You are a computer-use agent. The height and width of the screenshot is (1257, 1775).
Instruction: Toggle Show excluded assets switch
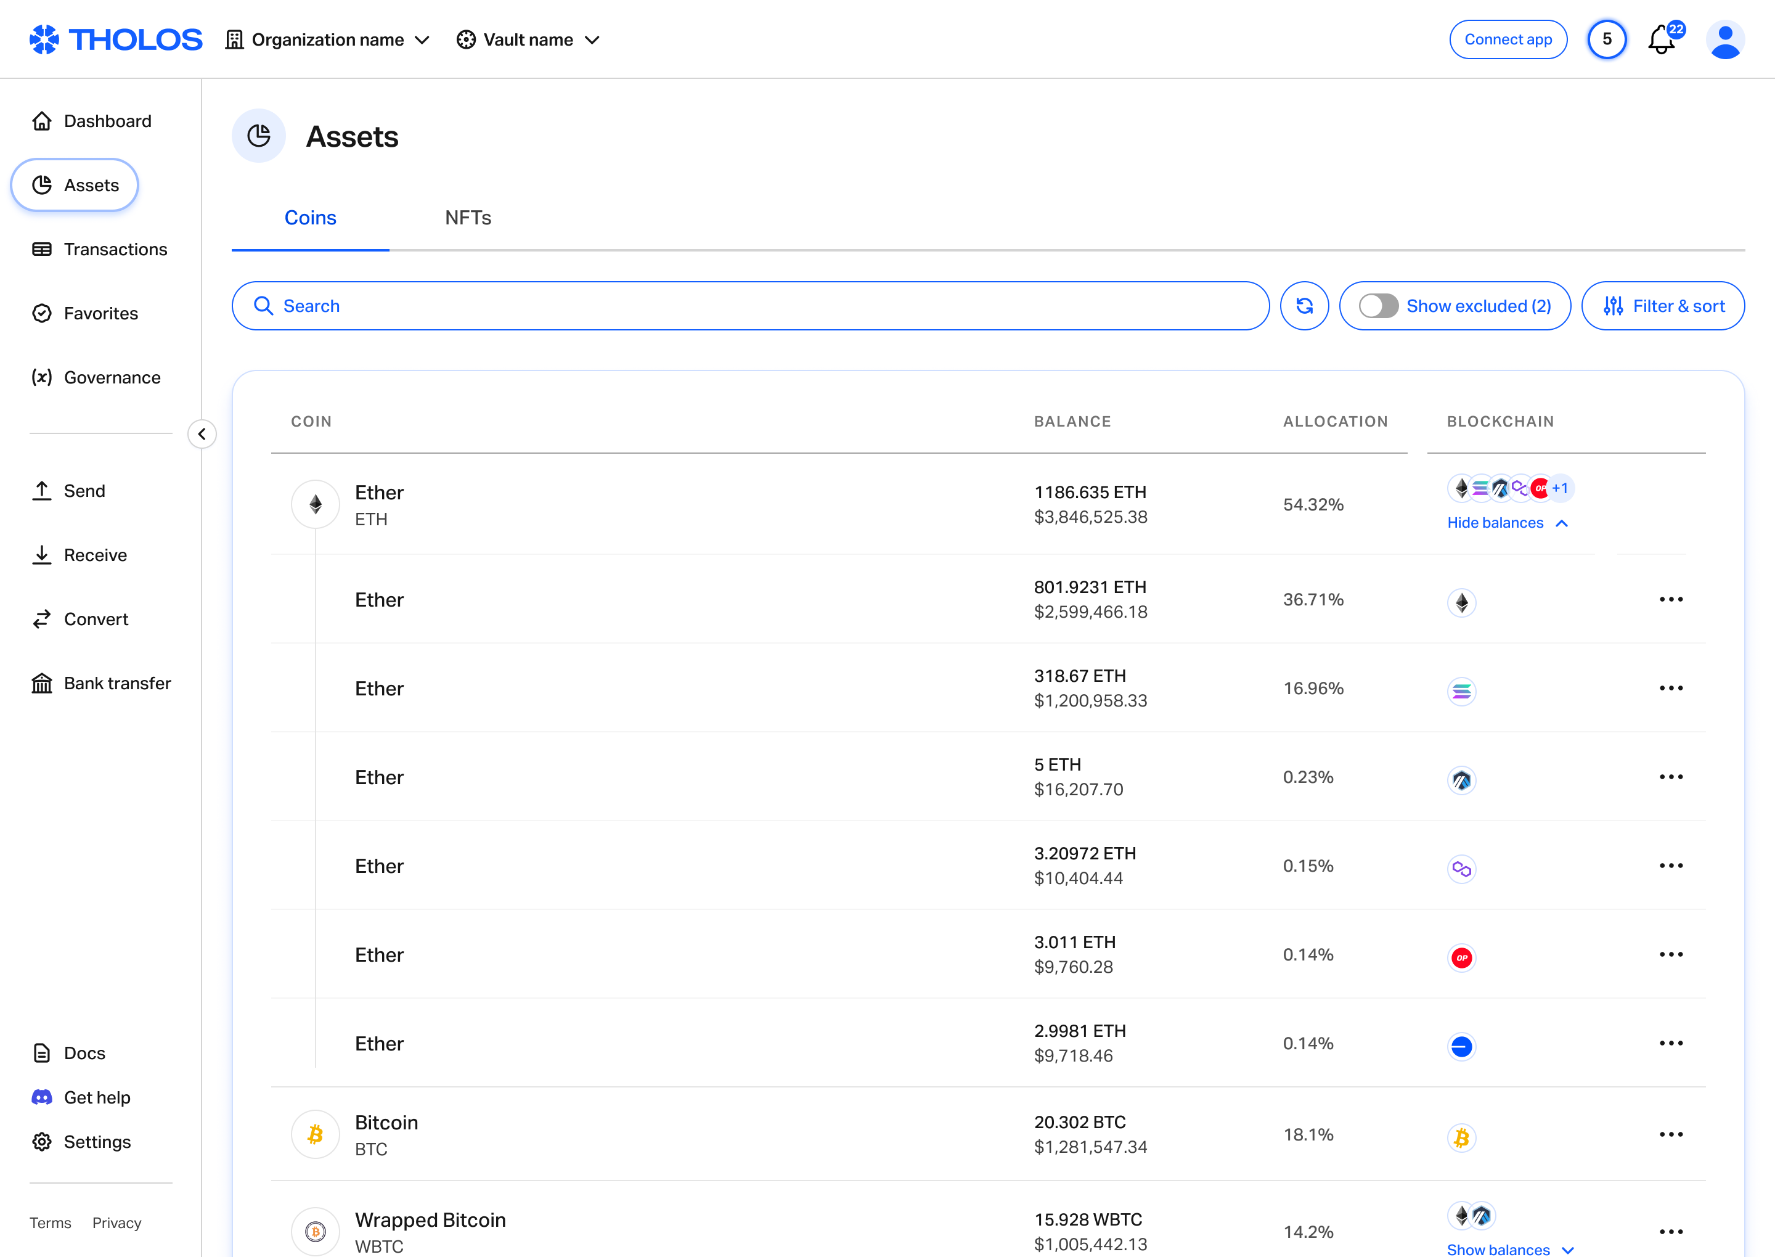[1378, 306]
